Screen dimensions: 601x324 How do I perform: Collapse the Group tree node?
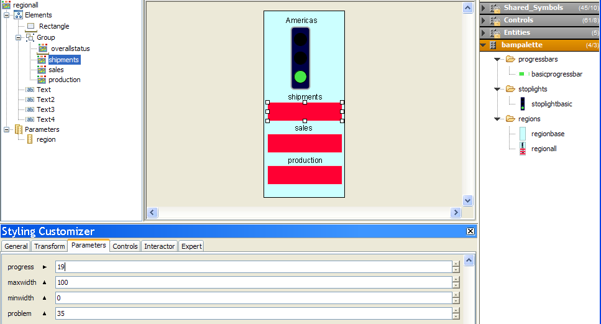(19, 37)
